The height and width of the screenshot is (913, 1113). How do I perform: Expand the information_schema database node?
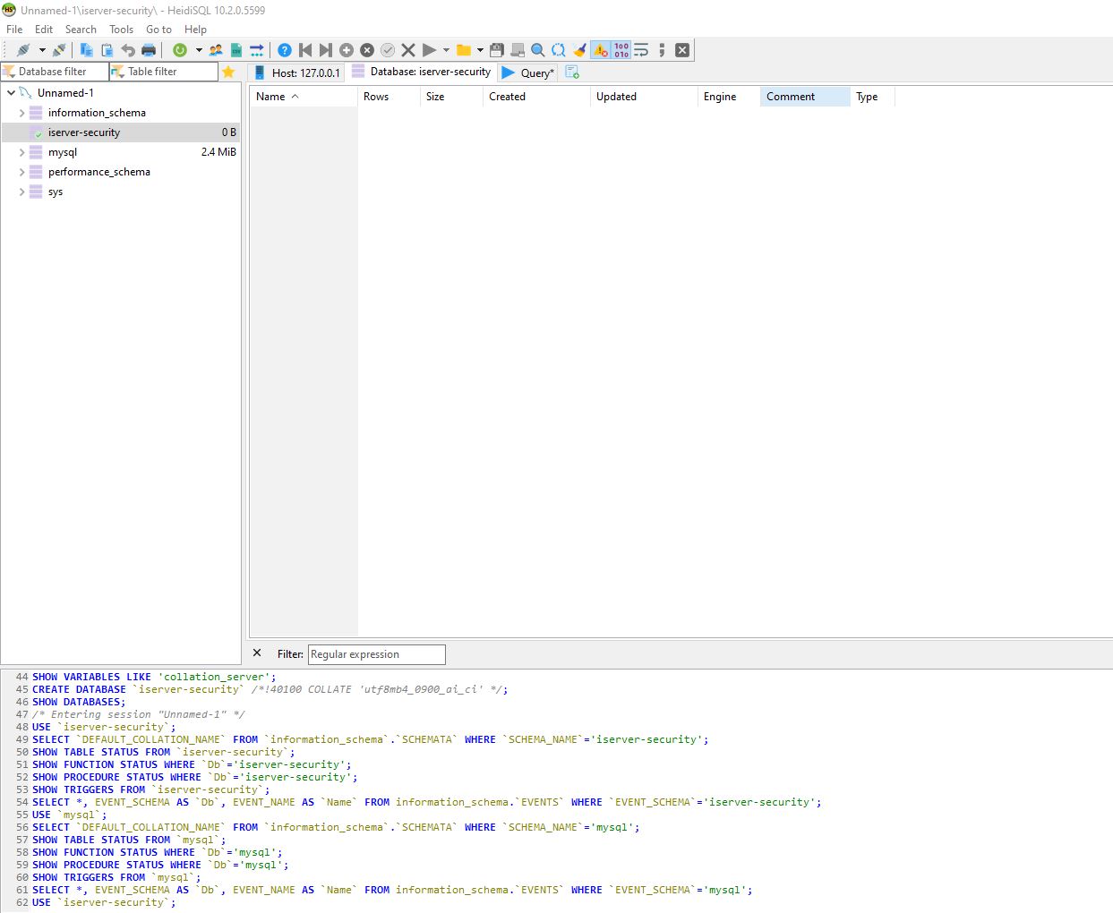[x=22, y=113]
